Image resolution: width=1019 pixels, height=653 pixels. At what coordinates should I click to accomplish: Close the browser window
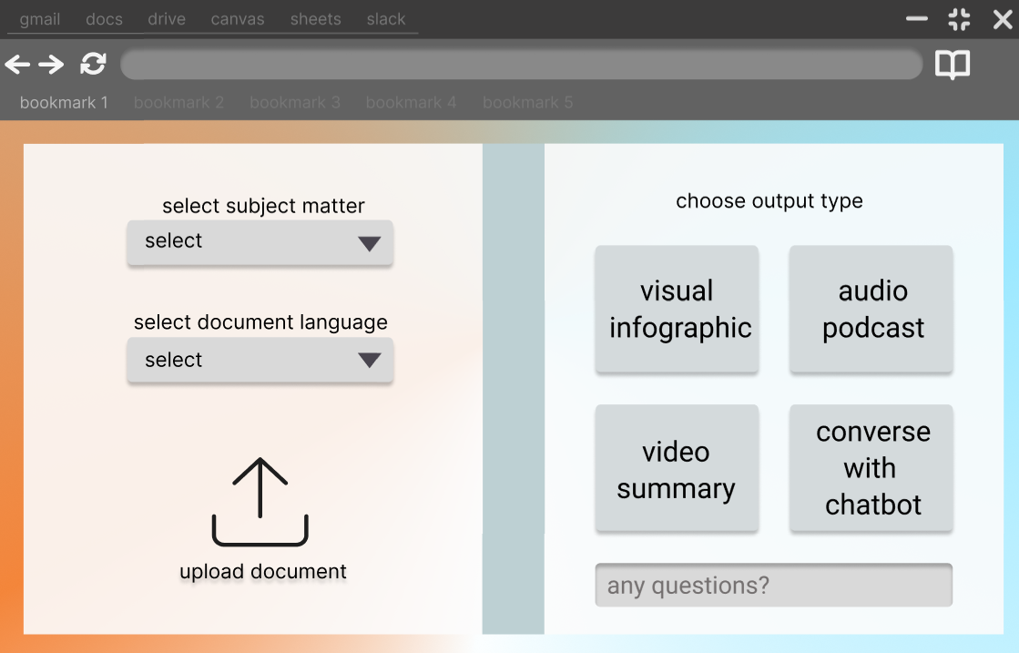click(x=1003, y=19)
